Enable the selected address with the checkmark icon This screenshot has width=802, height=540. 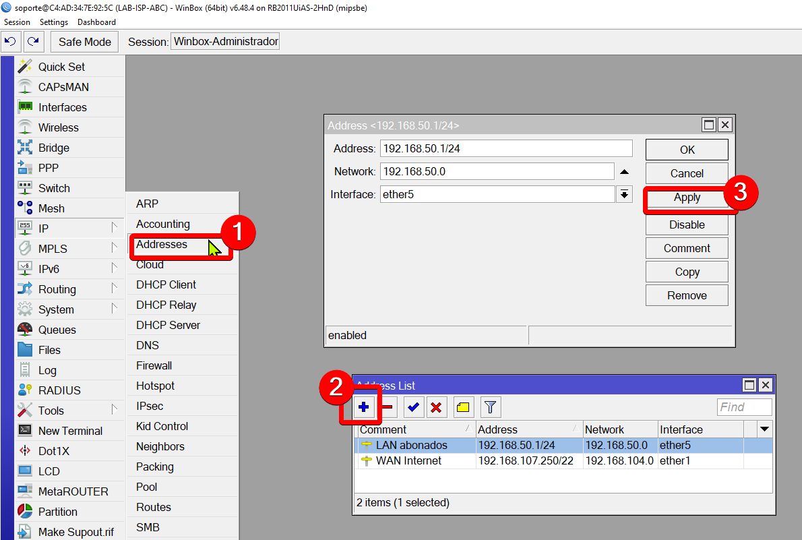(x=413, y=407)
